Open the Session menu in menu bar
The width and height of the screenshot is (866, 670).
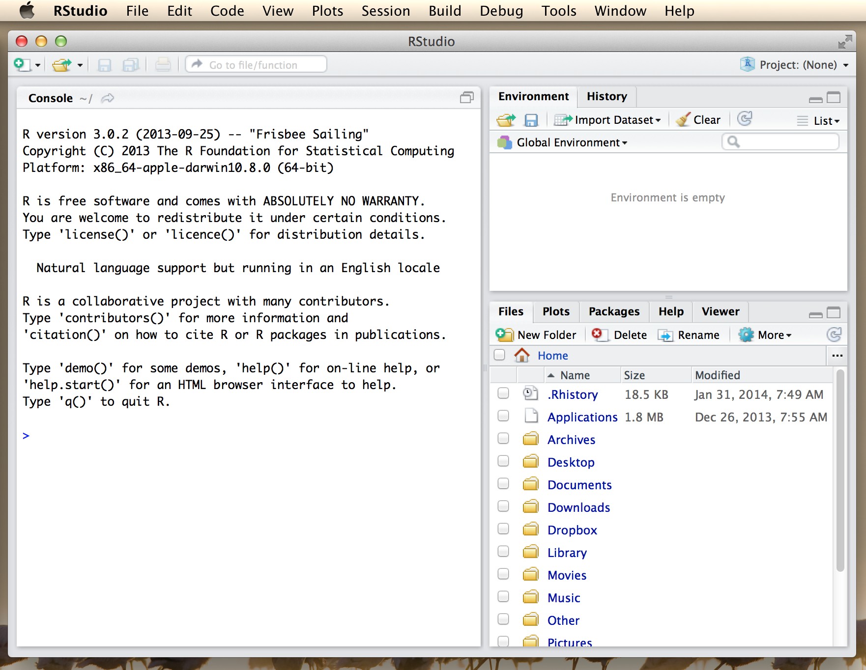point(385,11)
